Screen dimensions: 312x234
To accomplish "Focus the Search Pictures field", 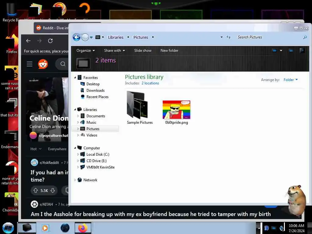I will coord(269,37).
